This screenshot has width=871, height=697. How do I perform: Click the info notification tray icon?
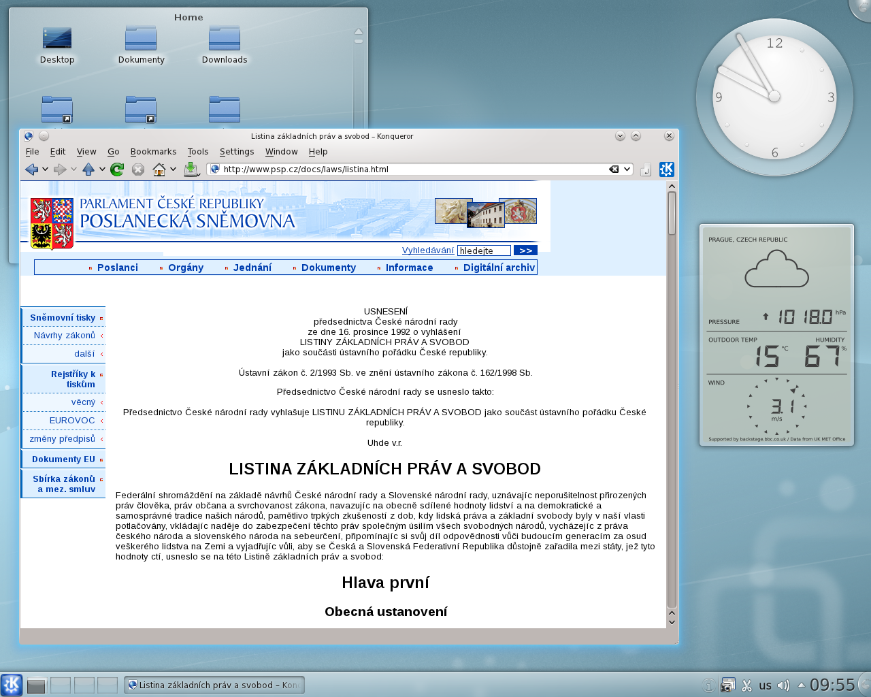708,685
